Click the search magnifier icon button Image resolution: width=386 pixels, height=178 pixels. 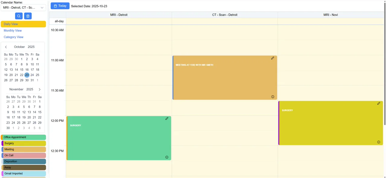[19, 16]
